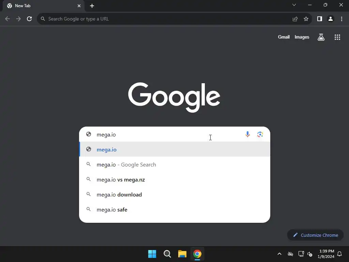Close the New Tab tab

tap(79, 6)
